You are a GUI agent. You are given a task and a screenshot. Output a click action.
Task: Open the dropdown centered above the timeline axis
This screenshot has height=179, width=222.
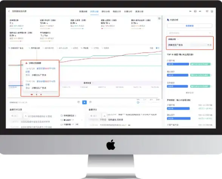tap(88, 83)
